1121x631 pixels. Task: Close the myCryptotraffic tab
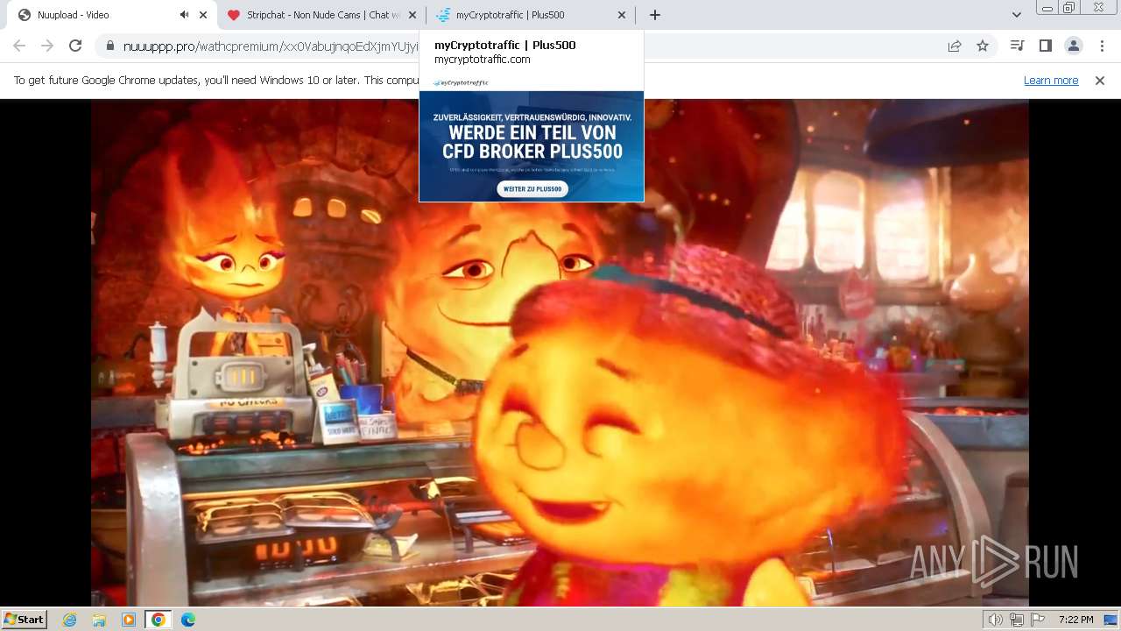[622, 15]
